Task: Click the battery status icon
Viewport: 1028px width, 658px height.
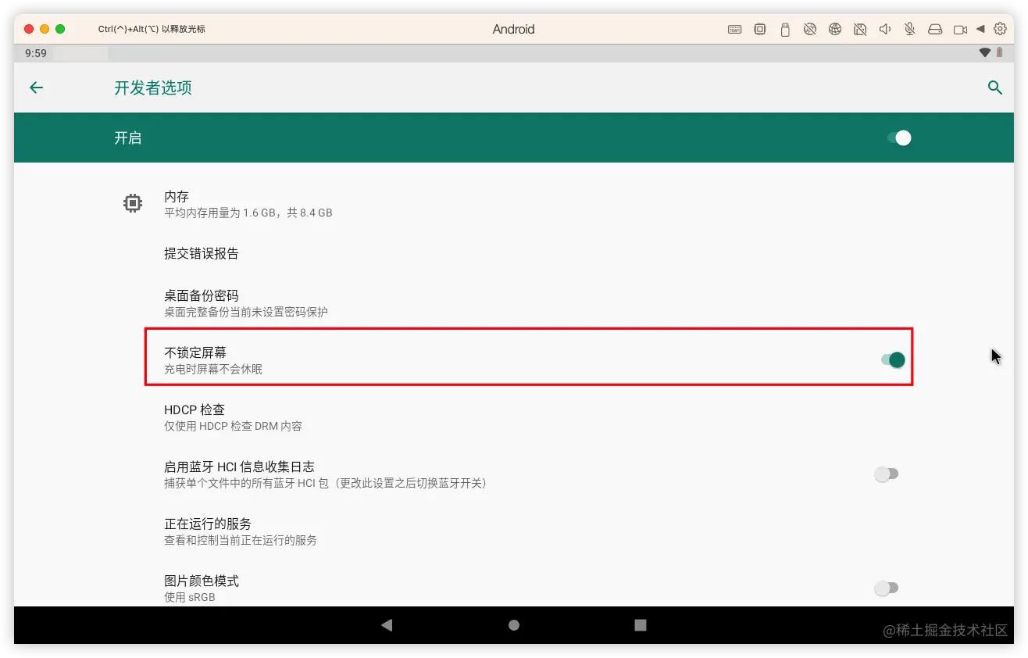Action: click(x=999, y=53)
